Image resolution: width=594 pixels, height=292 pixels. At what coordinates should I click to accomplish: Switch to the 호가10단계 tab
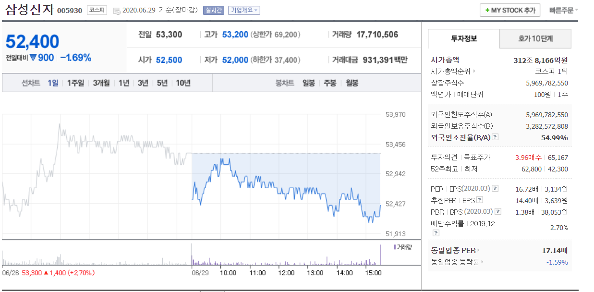coord(536,39)
